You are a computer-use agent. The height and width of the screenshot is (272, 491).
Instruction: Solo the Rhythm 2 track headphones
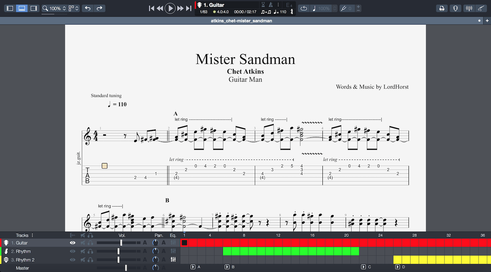(90, 260)
